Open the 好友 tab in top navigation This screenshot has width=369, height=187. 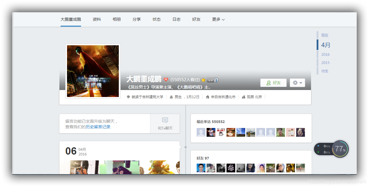[x=196, y=19]
